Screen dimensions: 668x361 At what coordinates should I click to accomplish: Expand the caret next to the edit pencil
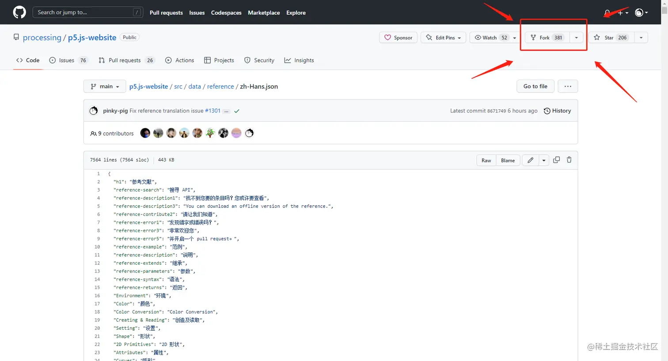pos(544,160)
